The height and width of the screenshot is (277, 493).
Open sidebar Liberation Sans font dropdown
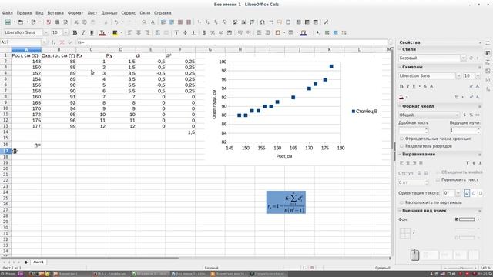click(x=458, y=76)
